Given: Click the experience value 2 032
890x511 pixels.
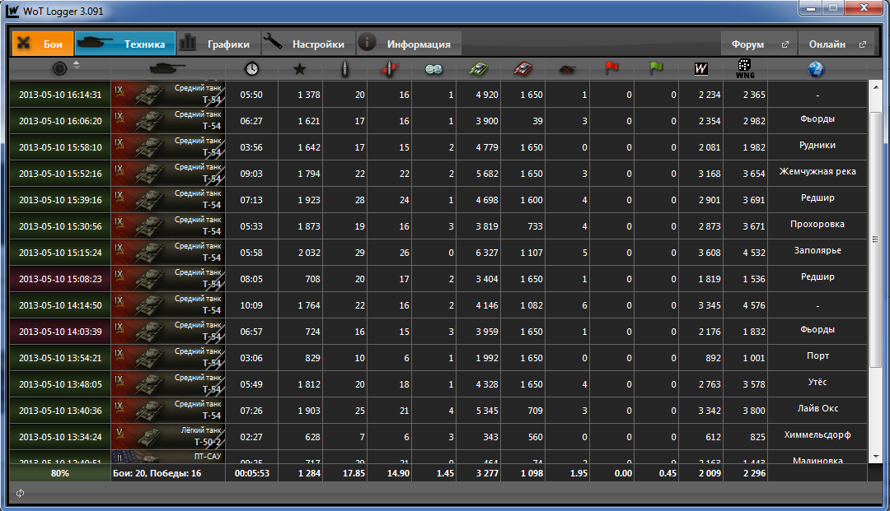Looking at the screenshot, I should (309, 253).
